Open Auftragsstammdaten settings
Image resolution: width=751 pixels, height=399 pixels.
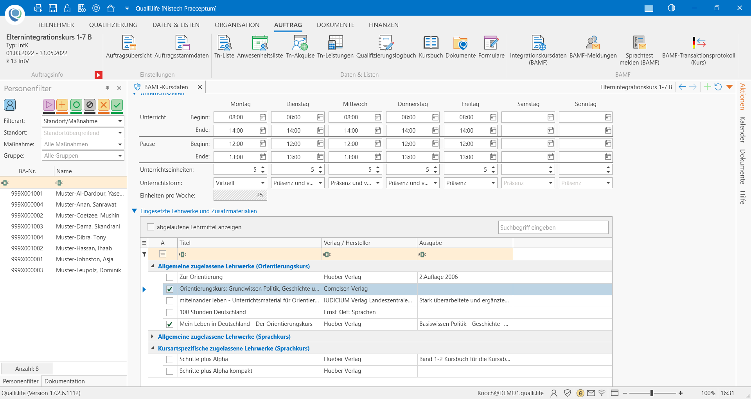coord(181,47)
